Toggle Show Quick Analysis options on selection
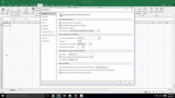Image resolution: width=175 pixels, height=98 pixels. tap(60, 25)
